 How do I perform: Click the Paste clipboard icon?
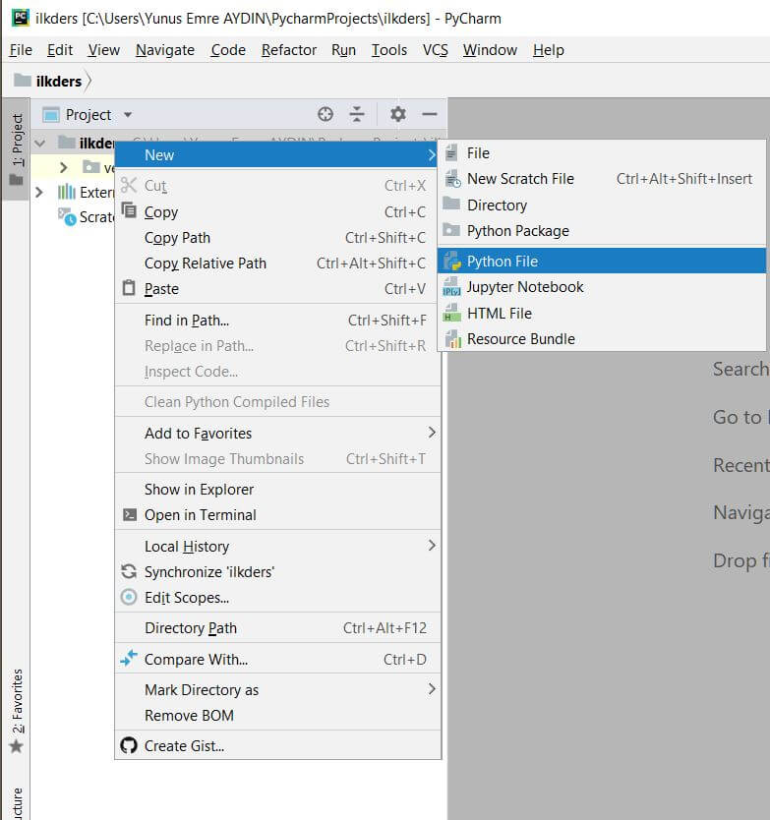pyautogui.click(x=129, y=288)
